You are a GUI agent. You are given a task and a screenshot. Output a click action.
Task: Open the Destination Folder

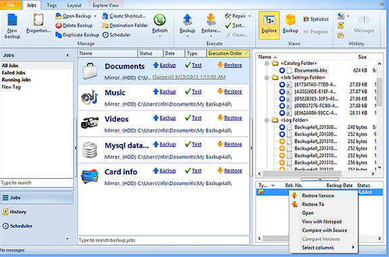[125, 26]
